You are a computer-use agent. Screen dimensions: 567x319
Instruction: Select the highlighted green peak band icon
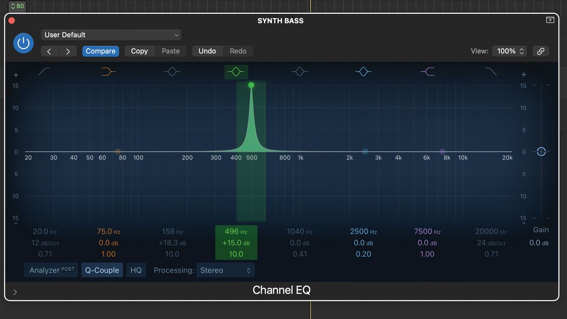click(236, 71)
